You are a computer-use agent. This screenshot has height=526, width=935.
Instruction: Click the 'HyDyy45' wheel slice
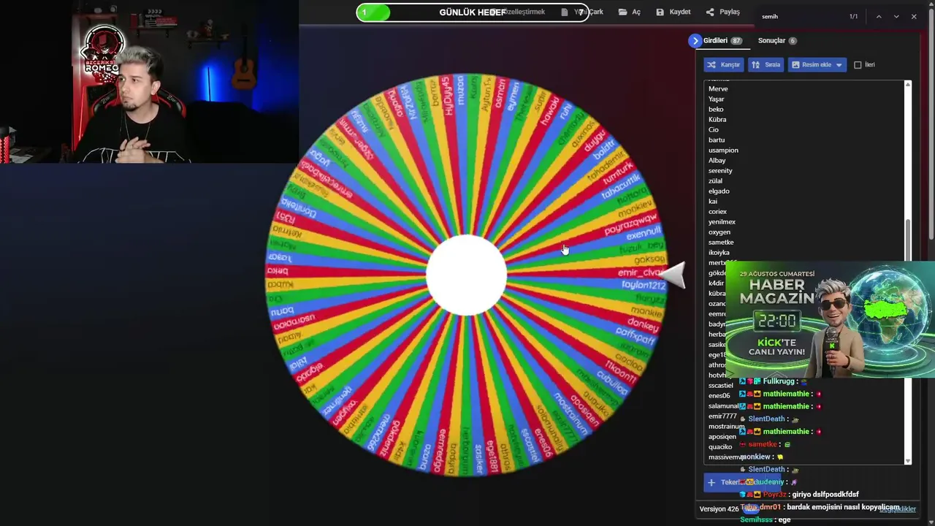coord(446,95)
